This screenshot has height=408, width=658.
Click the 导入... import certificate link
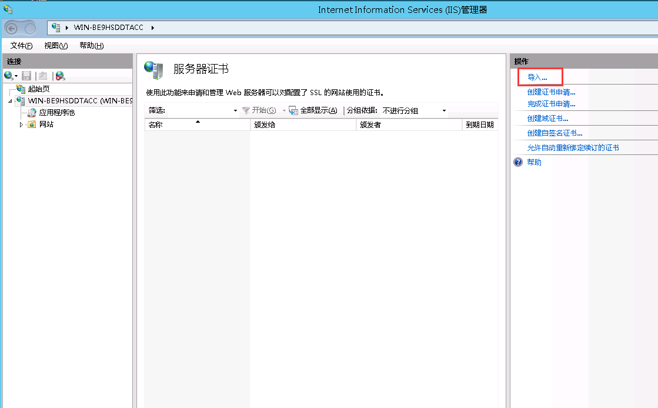point(537,77)
